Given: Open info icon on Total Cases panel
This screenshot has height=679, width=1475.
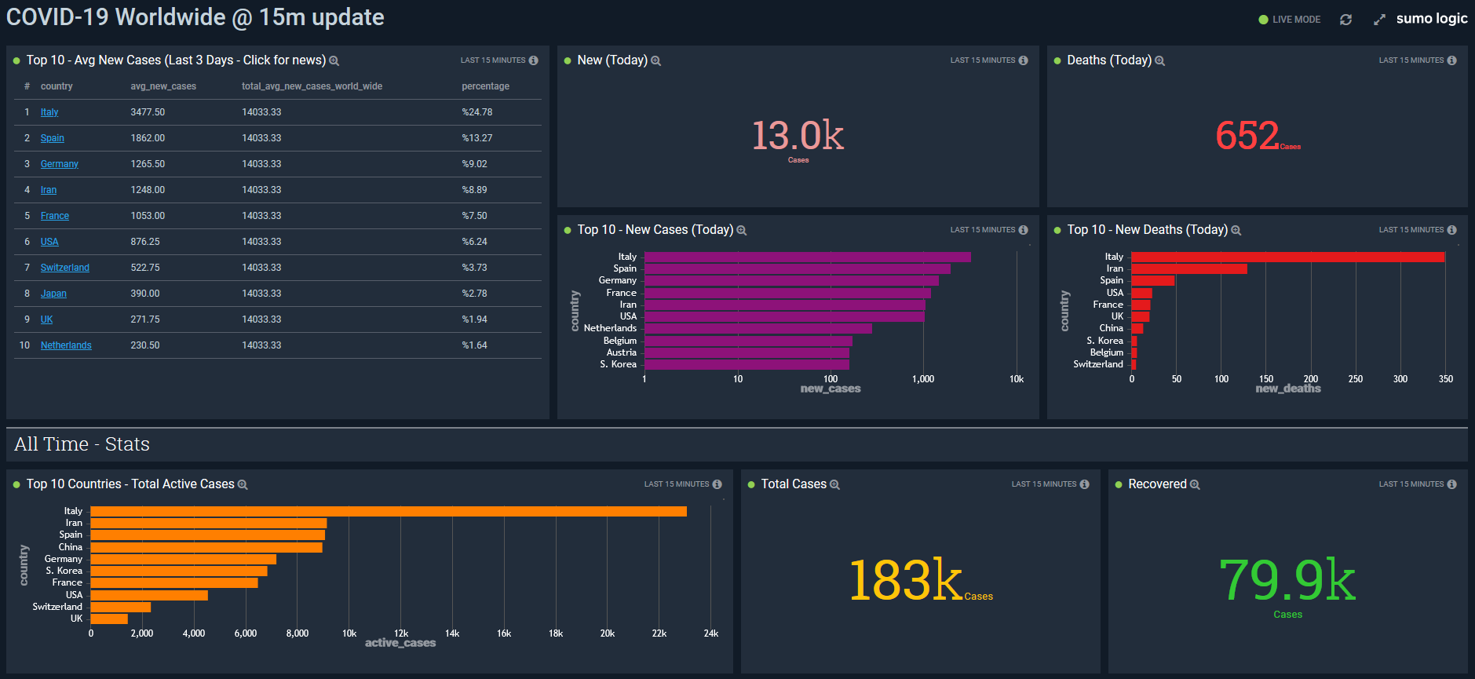Looking at the screenshot, I should point(1085,484).
